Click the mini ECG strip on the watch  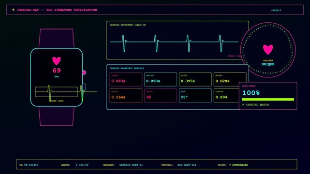coord(57,92)
